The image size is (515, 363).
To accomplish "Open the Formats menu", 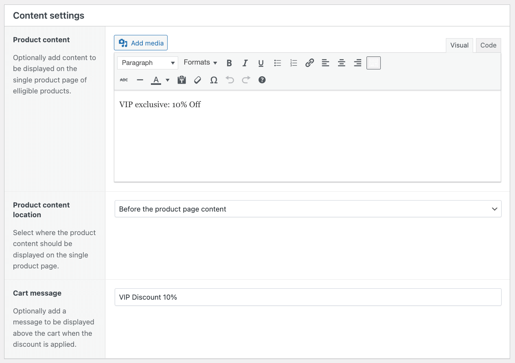I will [x=200, y=63].
